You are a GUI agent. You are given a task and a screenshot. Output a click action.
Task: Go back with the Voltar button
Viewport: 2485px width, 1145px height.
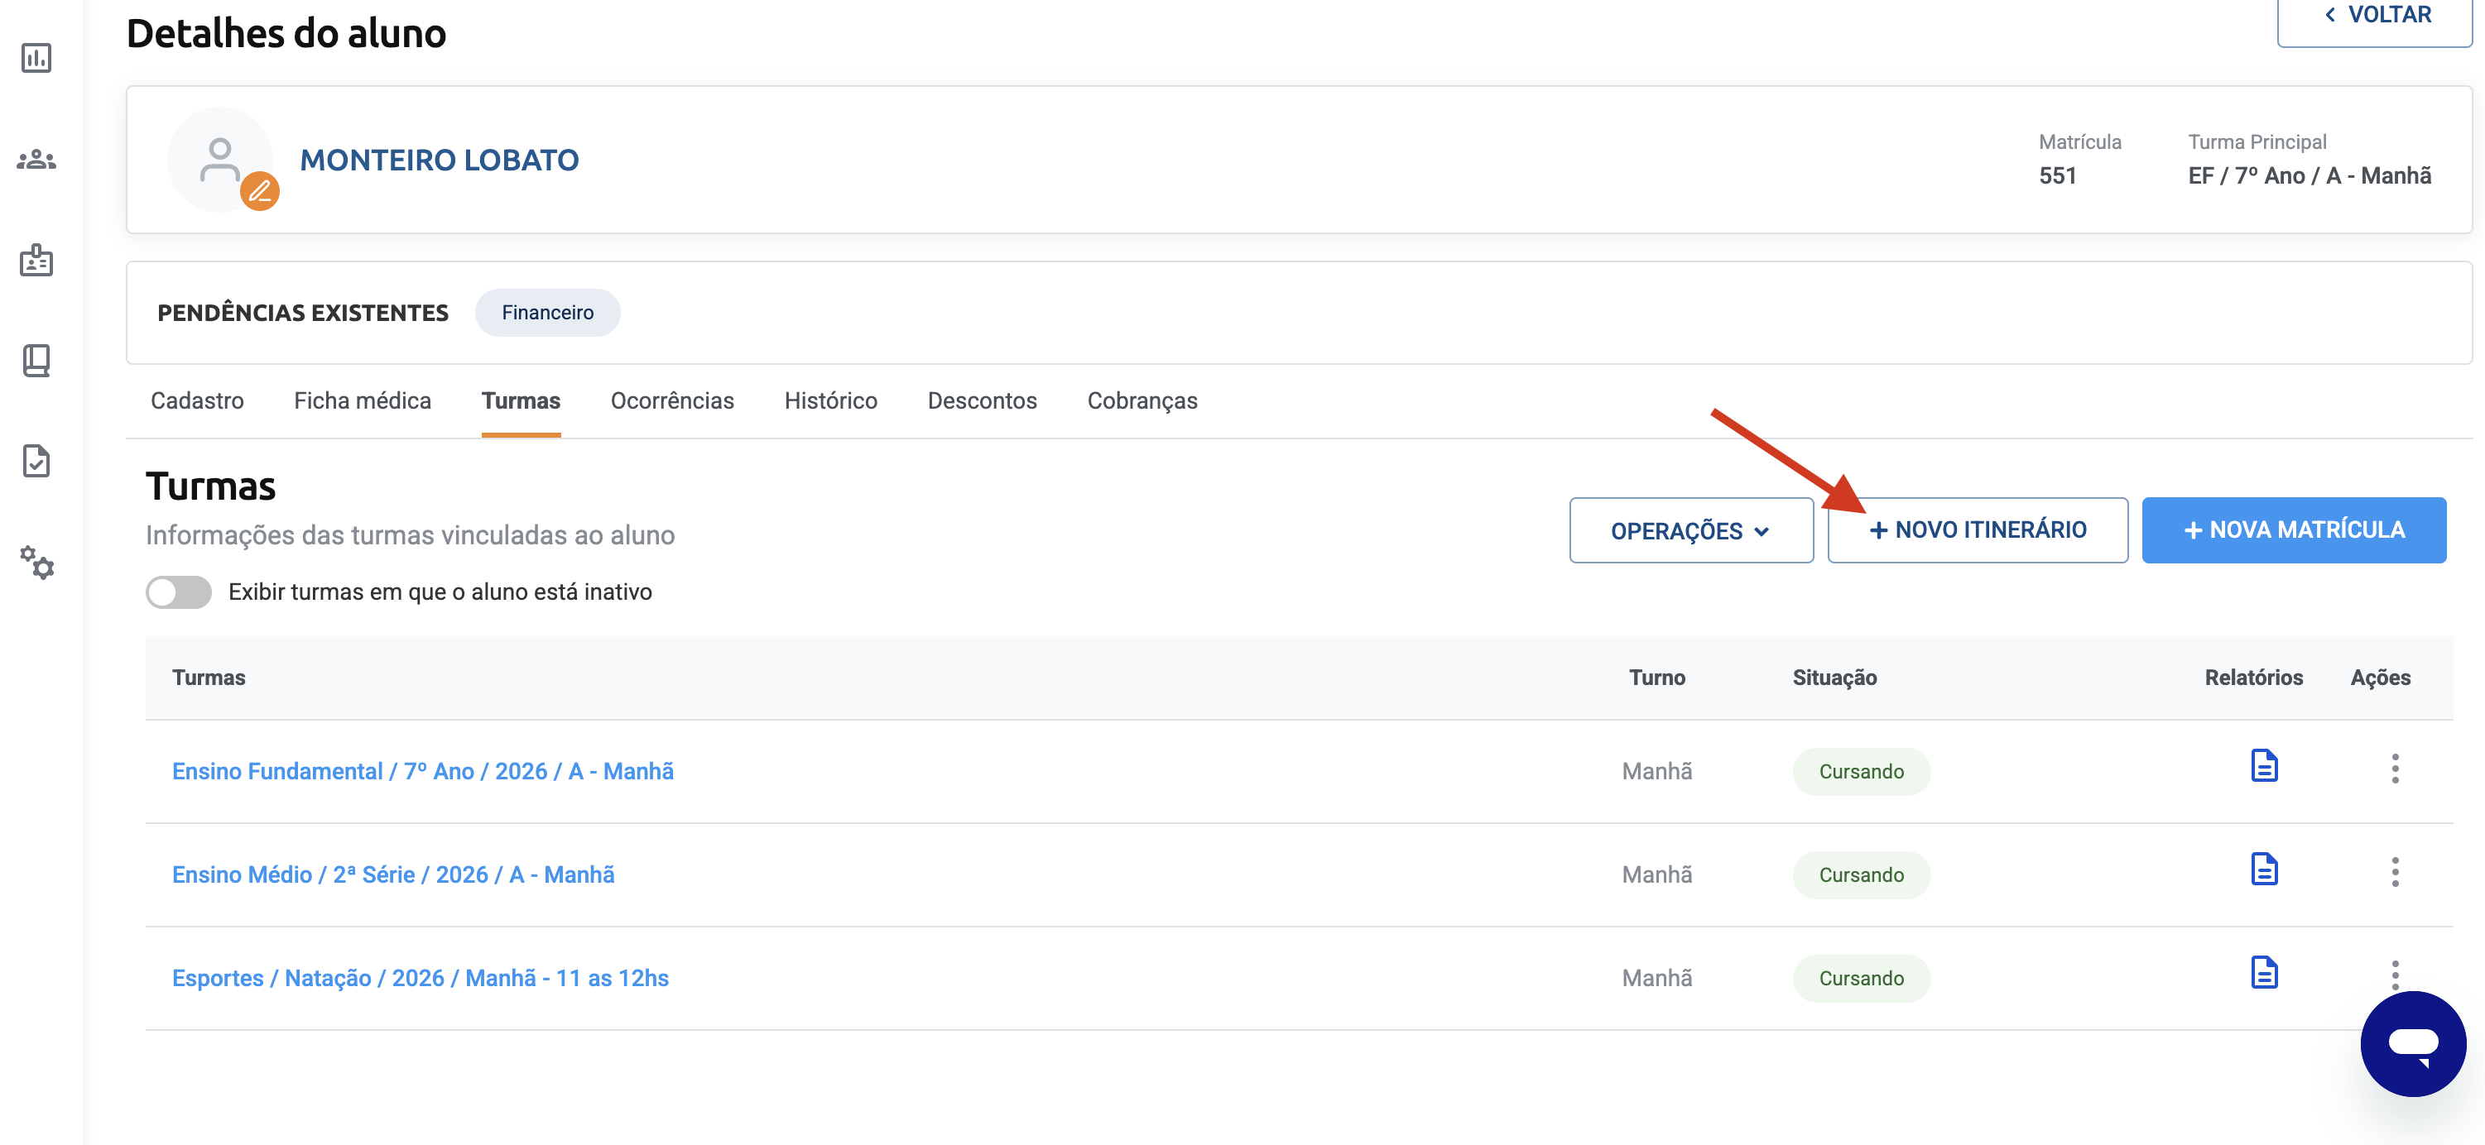[x=2374, y=17]
